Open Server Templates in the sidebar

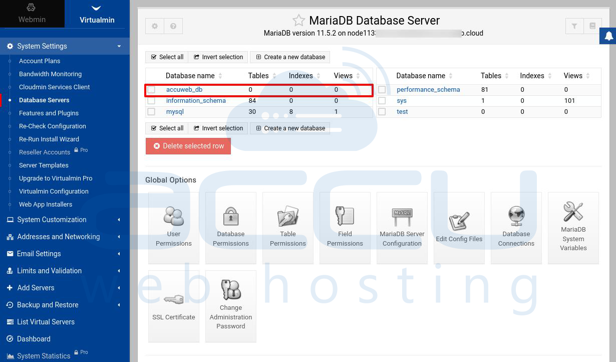click(44, 165)
